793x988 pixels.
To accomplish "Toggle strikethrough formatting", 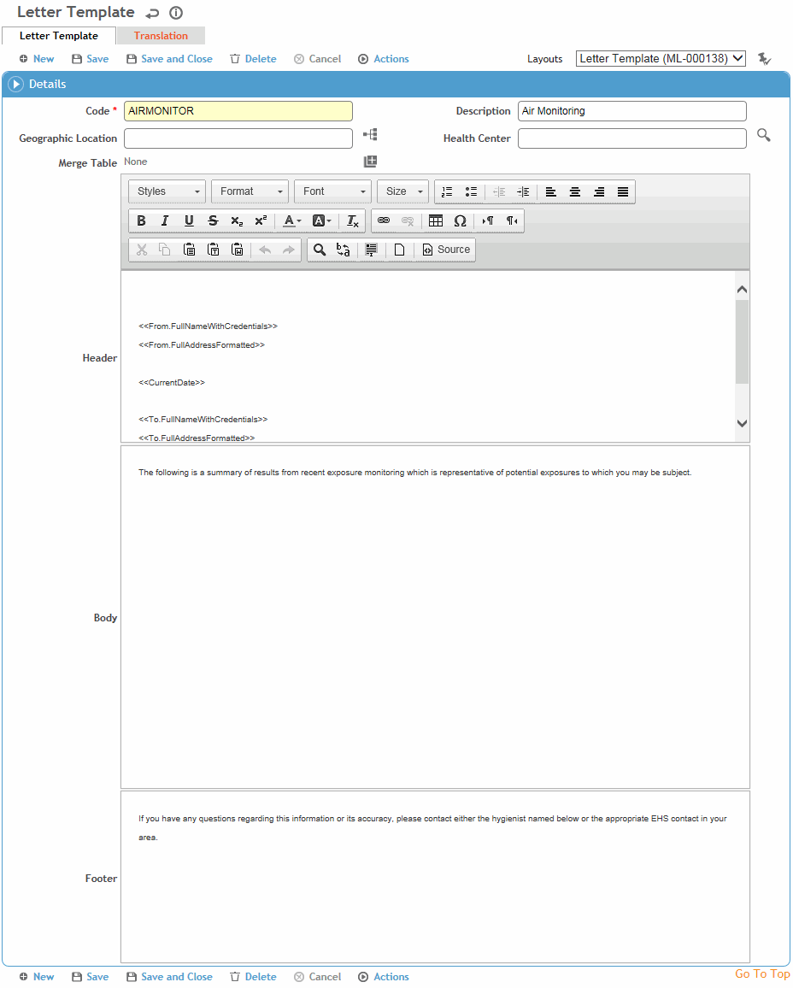I will (x=213, y=221).
